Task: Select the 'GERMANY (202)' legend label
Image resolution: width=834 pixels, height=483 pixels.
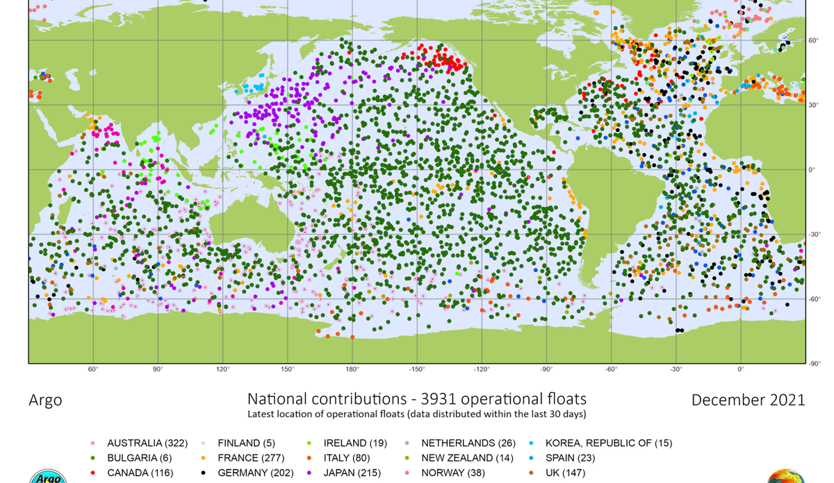Action: tap(255, 473)
